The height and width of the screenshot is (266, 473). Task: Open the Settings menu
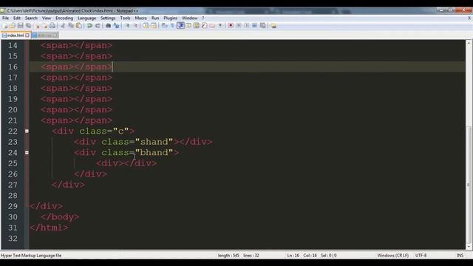(x=108, y=18)
